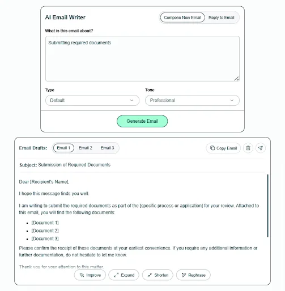
Task: Click the paper plane send icon
Action: pos(261,148)
